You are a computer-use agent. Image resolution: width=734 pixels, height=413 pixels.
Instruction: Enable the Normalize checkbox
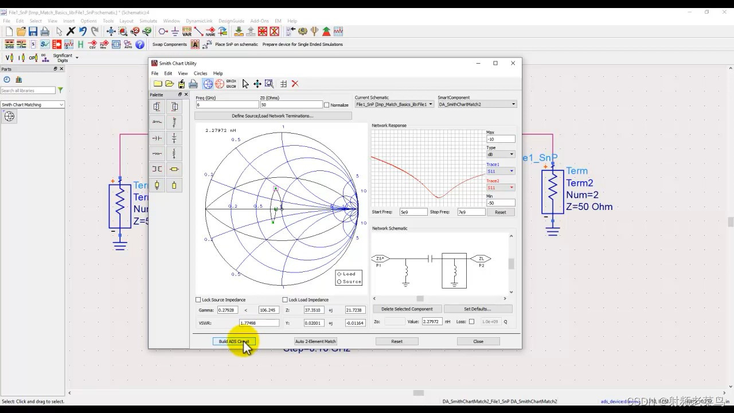click(327, 105)
